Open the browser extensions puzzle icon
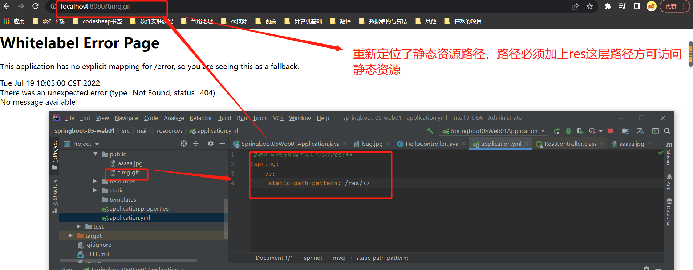 point(608,7)
